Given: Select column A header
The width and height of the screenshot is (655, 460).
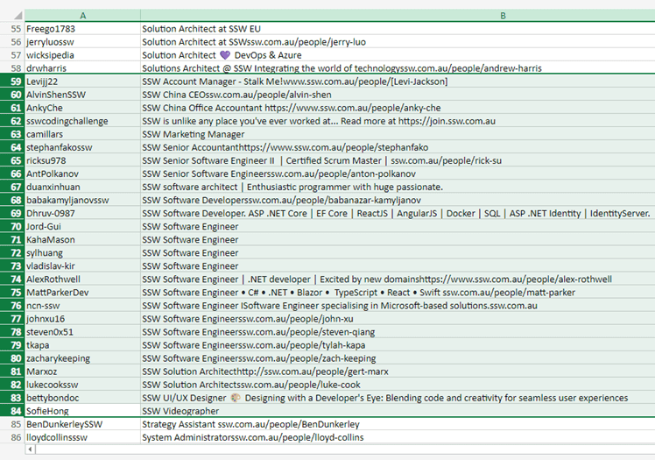Looking at the screenshot, I should pyautogui.click(x=81, y=15).
